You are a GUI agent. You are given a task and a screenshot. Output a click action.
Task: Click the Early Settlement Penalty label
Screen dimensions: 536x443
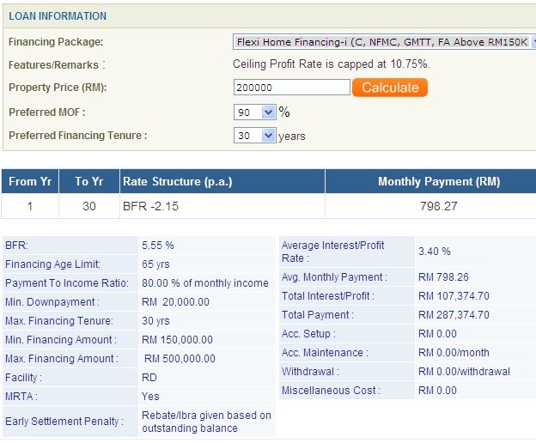pos(64,422)
